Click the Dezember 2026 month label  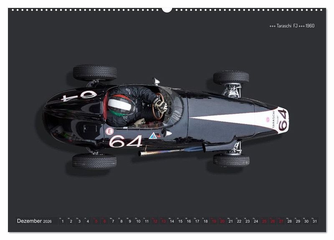(34, 221)
